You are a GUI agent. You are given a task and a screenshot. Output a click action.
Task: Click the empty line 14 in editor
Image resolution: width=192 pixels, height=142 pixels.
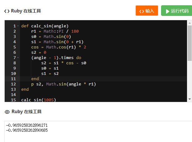pyautogui.click(x=103, y=95)
